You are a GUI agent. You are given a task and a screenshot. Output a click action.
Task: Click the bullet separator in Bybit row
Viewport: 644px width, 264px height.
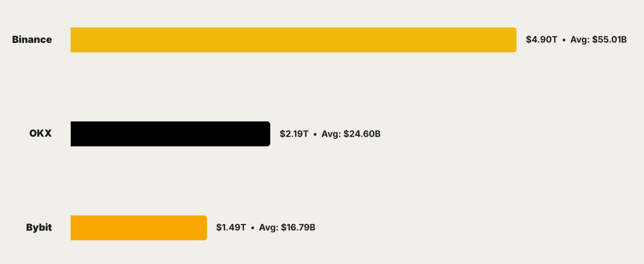click(253, 228)
